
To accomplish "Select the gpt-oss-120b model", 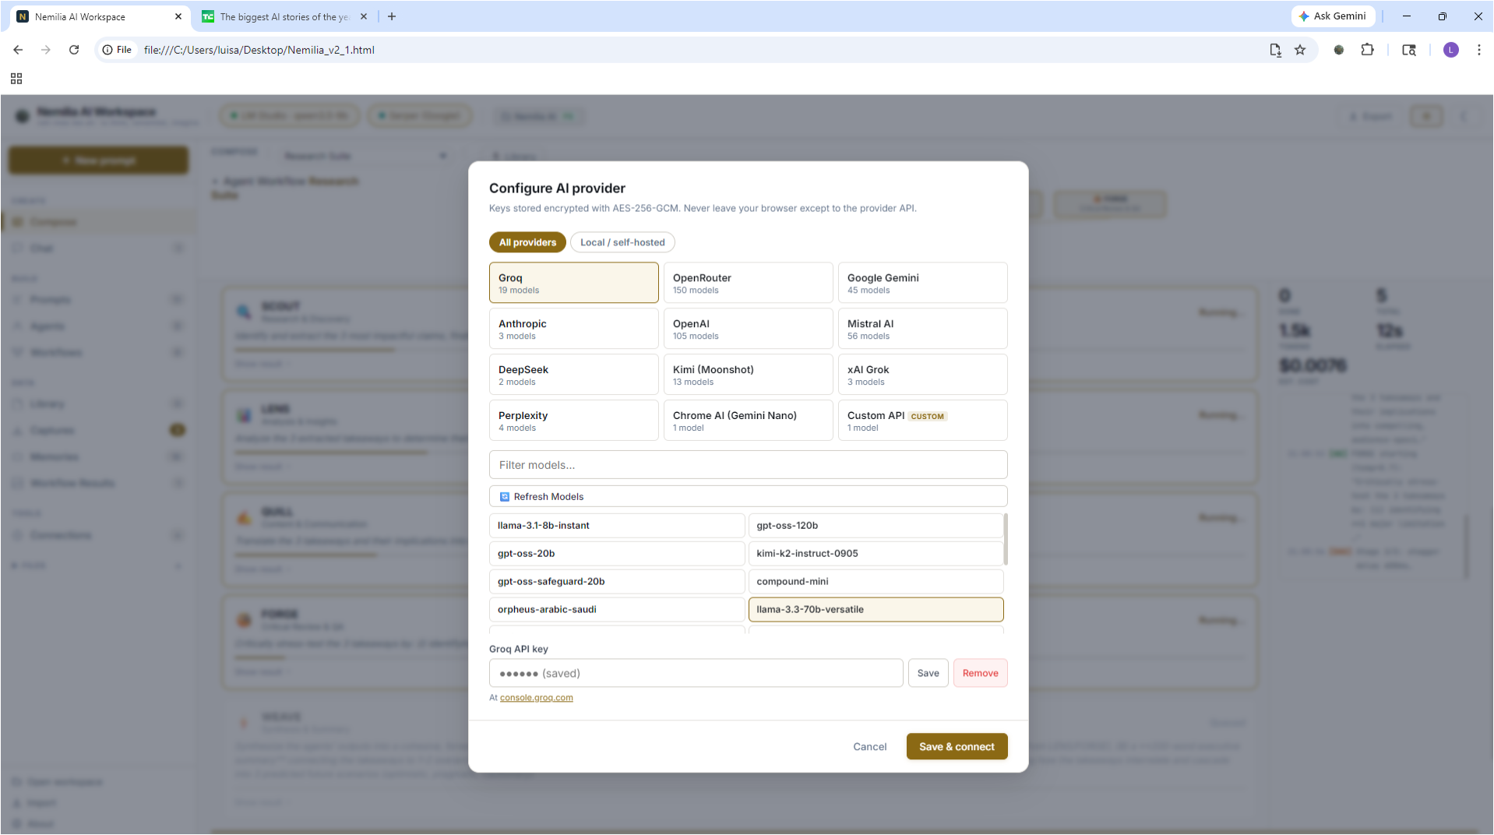I will [876, 525].
